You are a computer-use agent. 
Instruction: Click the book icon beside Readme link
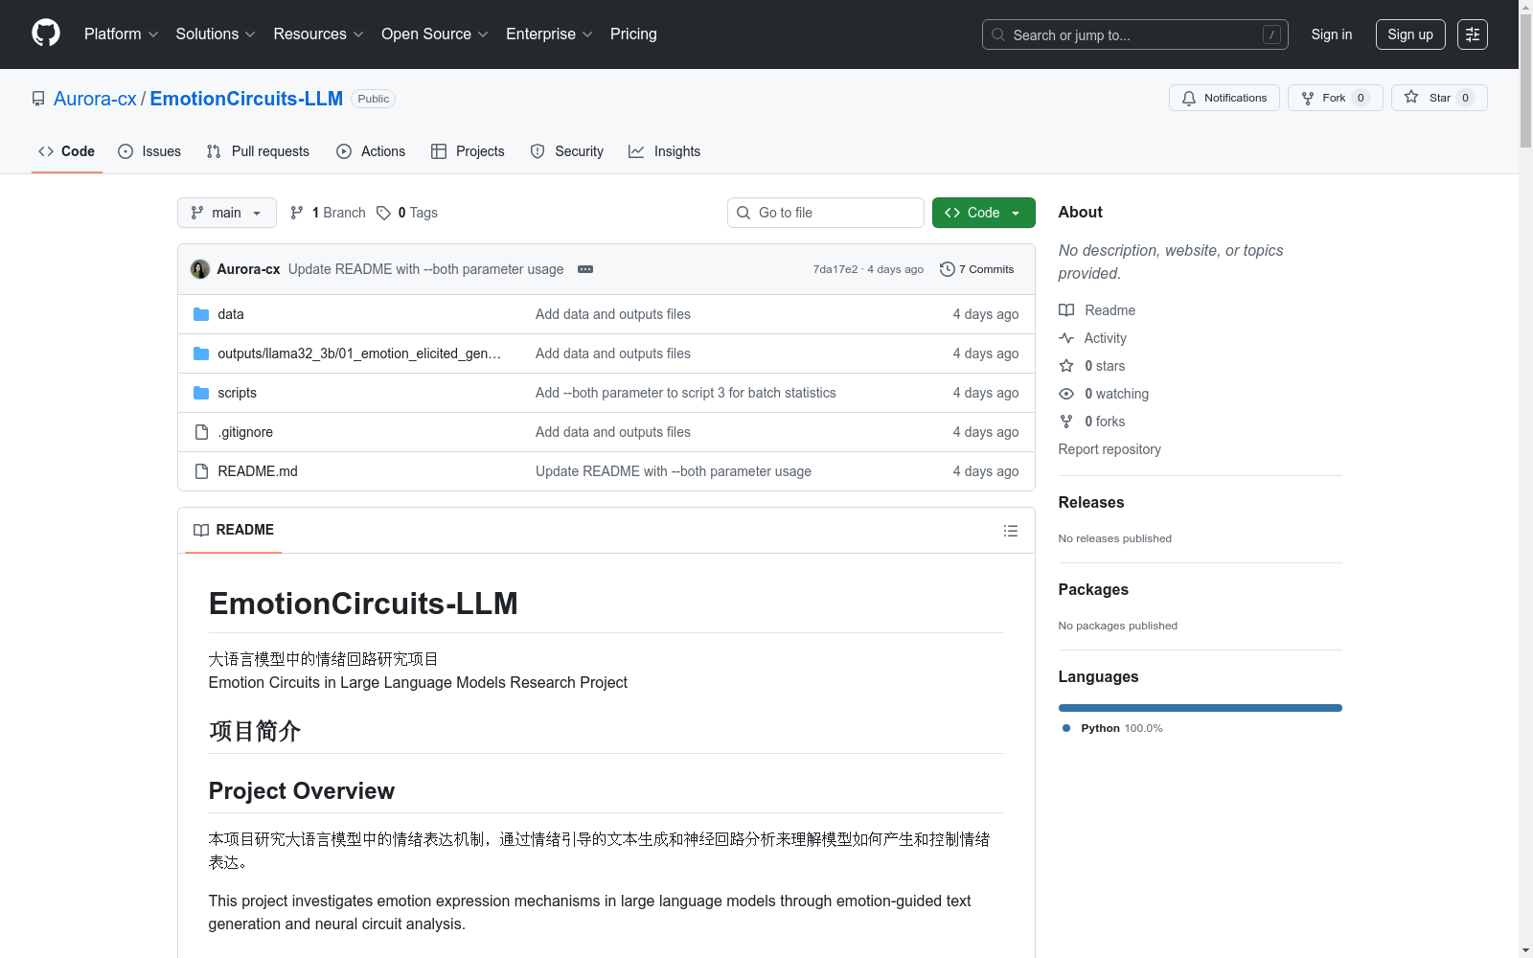pos(1066,310)
